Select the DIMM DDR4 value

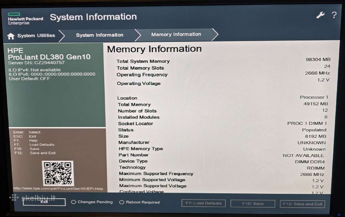[310, 162]
